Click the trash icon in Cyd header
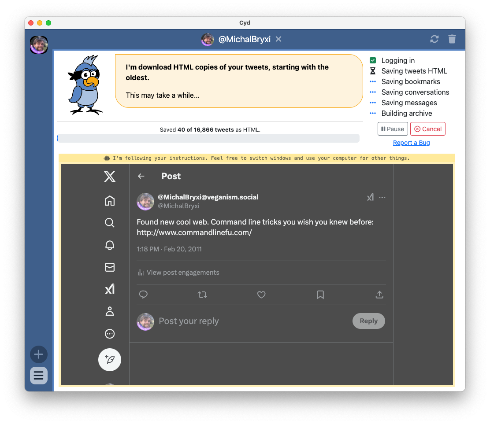Screen dimensions: 490x424 pyautogui.click(x=452, y=39)
